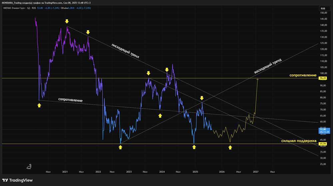Select the yellow down arrow above the 2021 peak
The width and height of the screenshot is (333, 186).
[67, 21]
